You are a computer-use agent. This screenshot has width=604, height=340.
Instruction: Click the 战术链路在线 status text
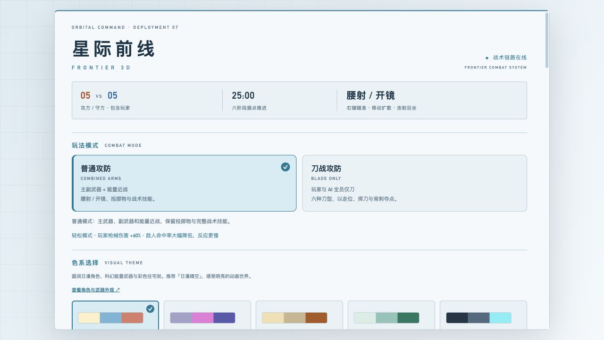pyautogui.click(x=510, y=58)
